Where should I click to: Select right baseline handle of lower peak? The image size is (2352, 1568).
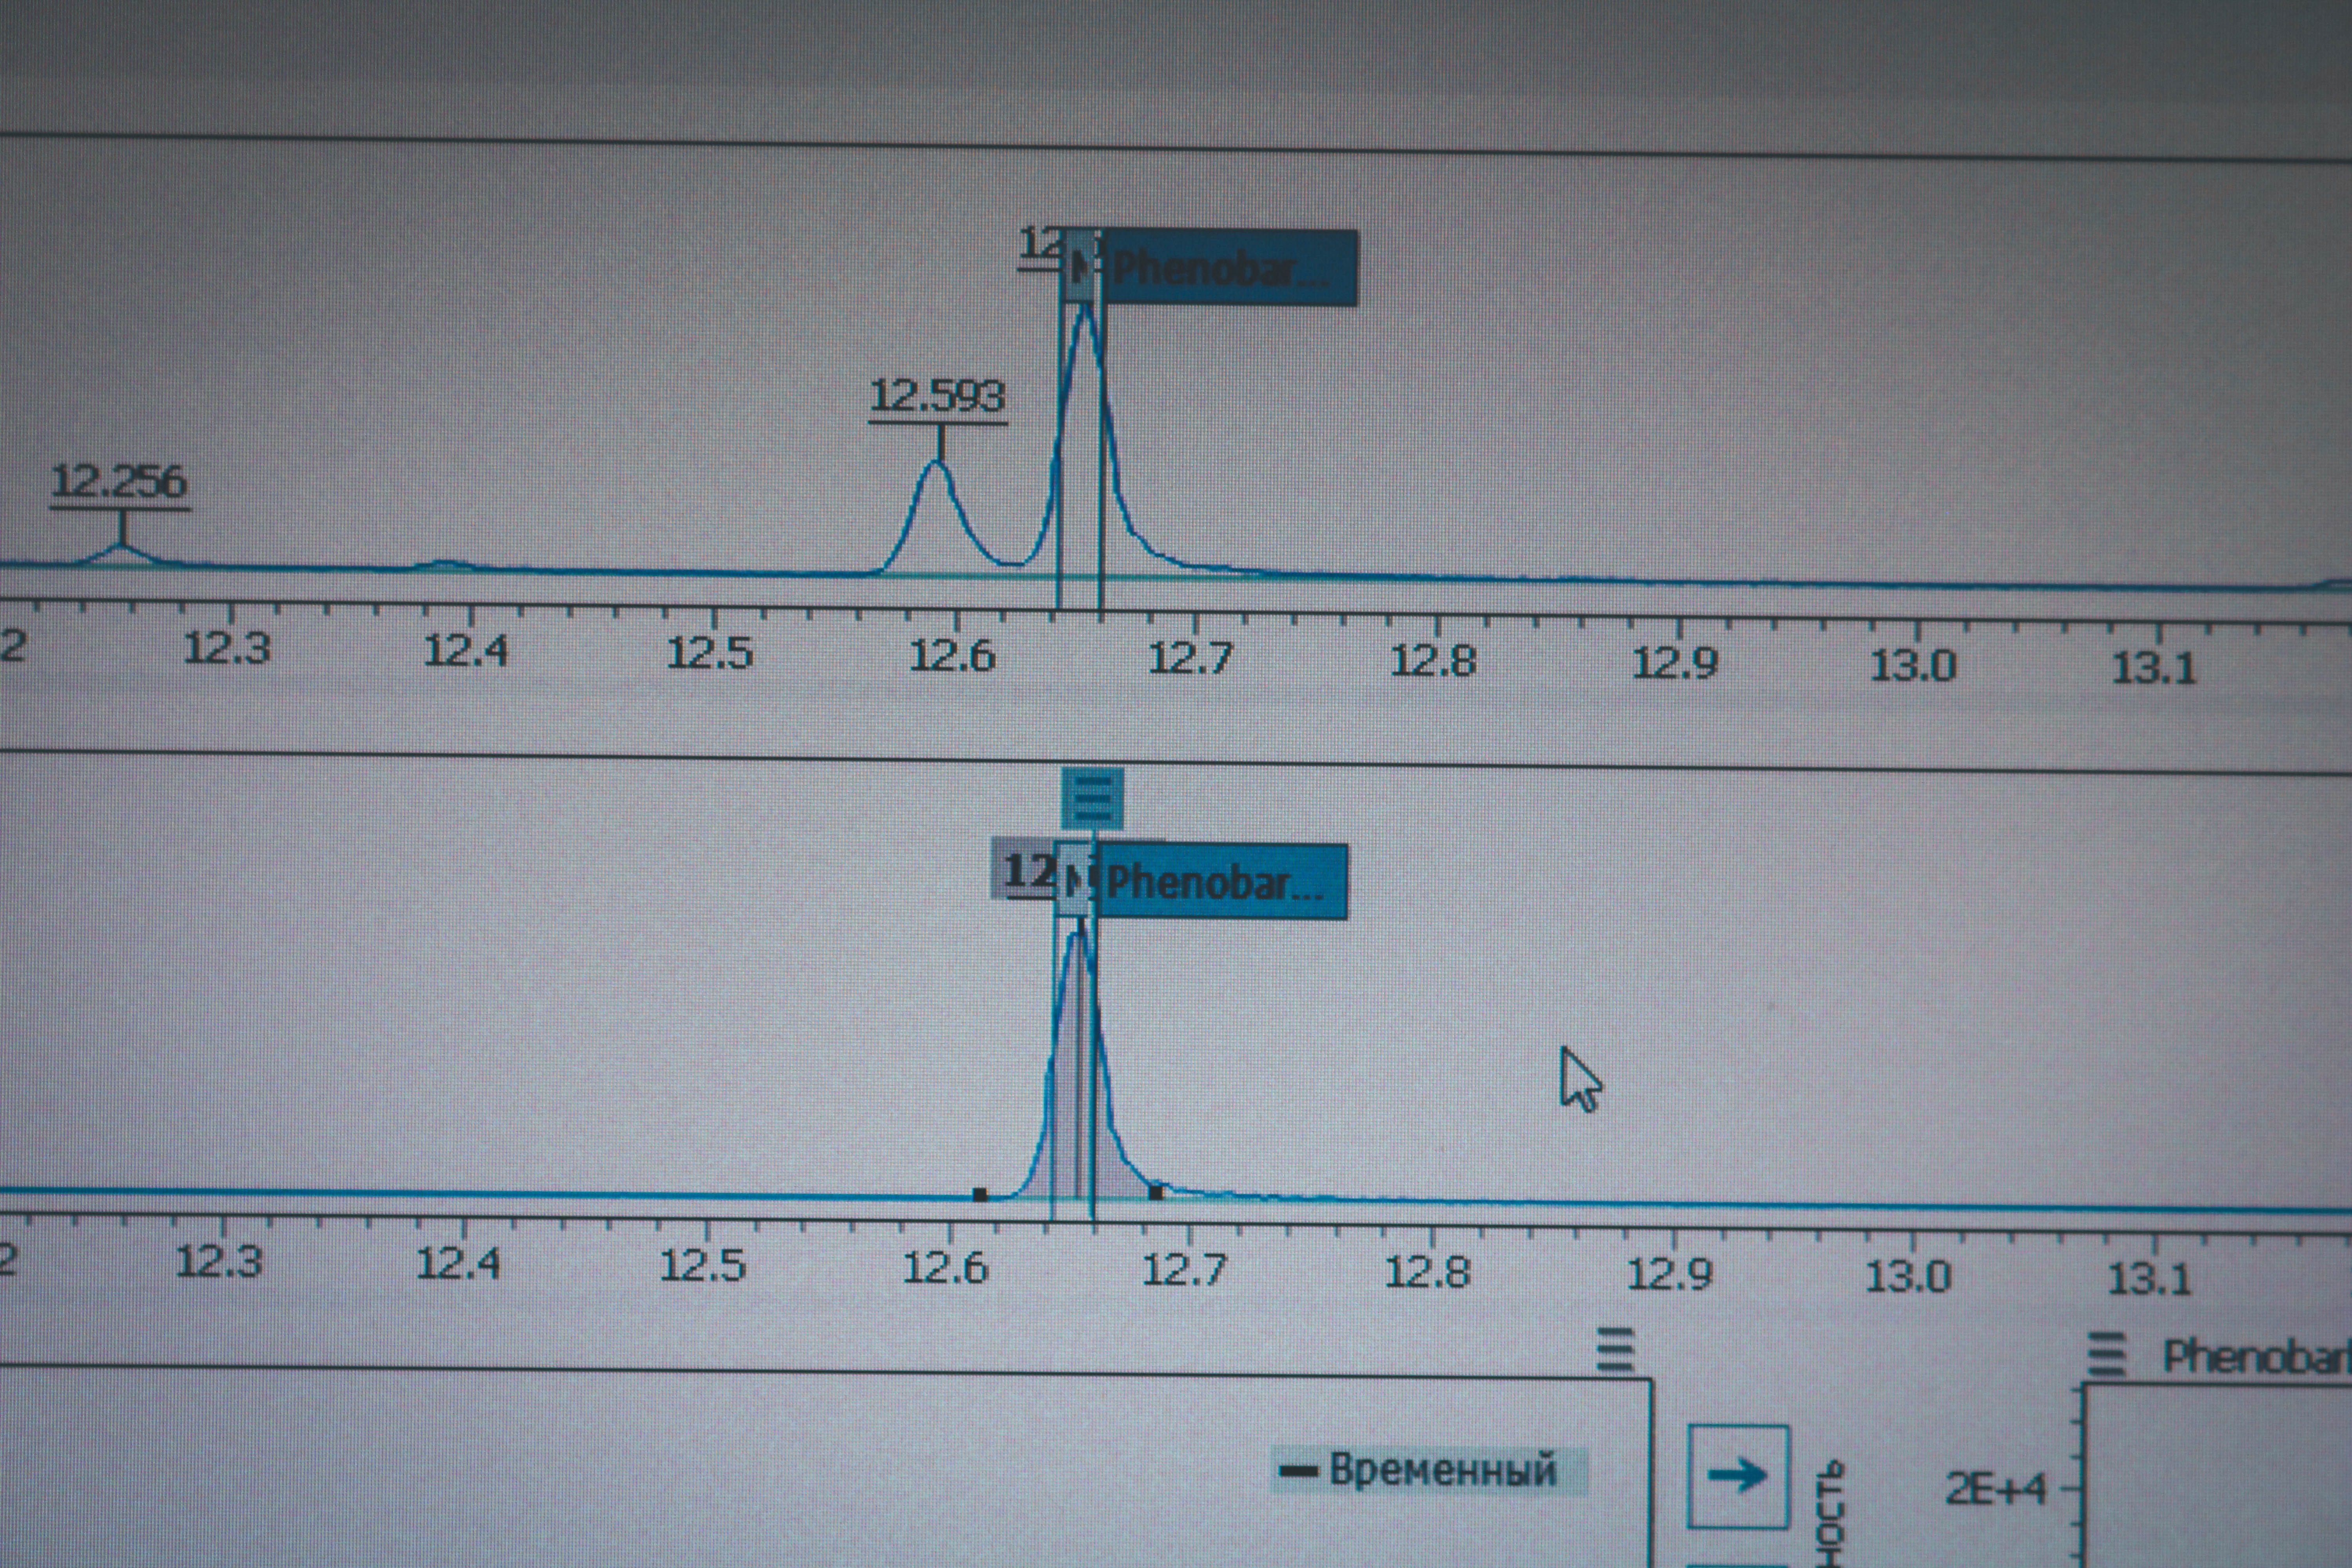coord(1156,1192)
